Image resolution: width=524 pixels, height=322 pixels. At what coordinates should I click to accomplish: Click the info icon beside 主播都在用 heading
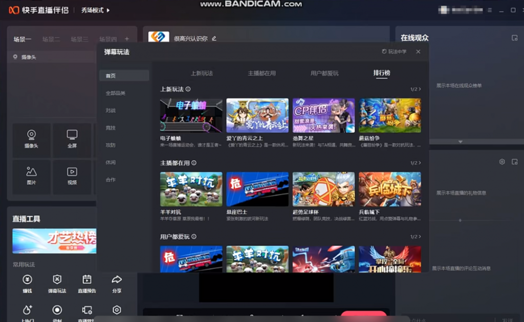pyautogui.click(x=194, y=163)
